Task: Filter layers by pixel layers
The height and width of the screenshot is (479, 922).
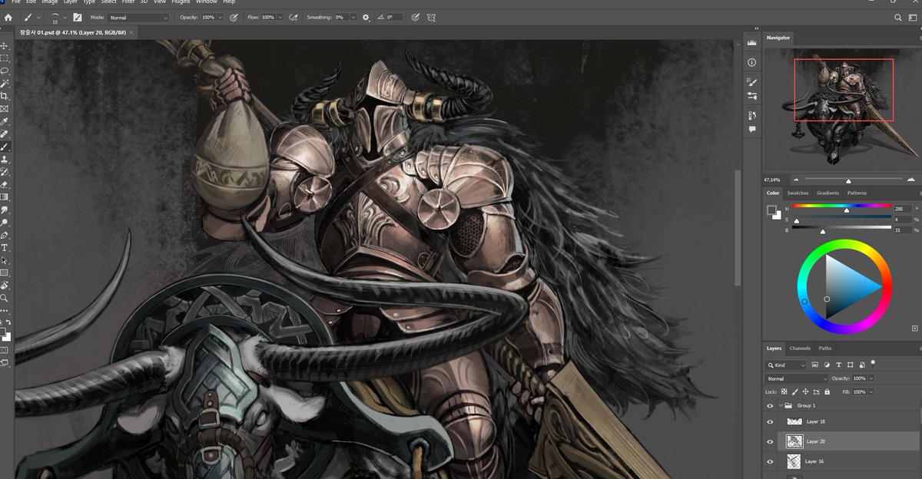Action: (x=815, y=365)
